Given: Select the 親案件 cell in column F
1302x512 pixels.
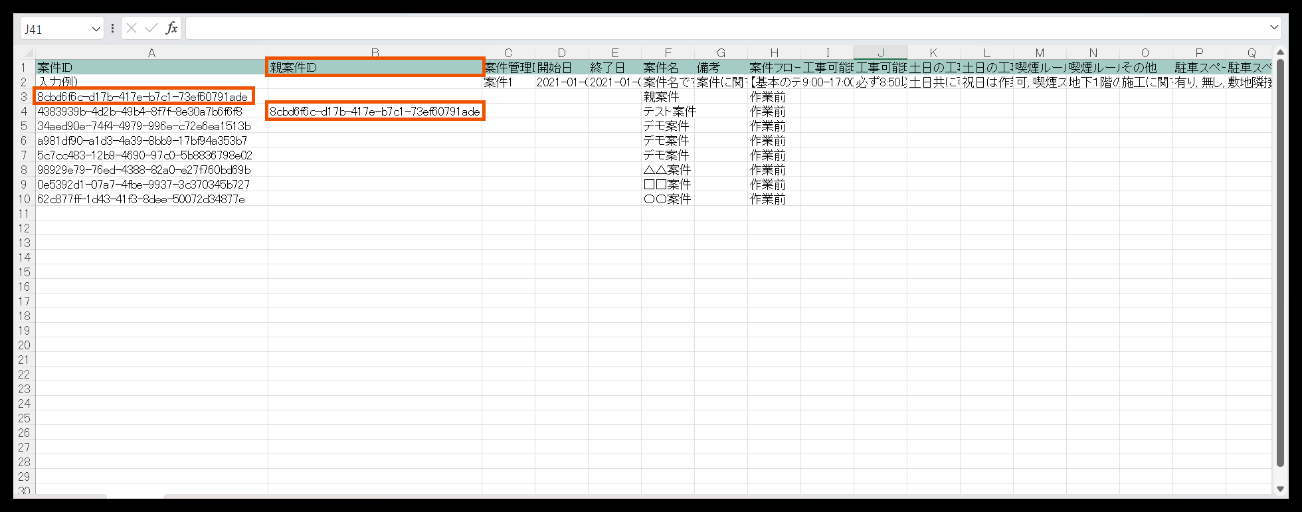Looking at the screenshot, I should click(x=668, y=96).
